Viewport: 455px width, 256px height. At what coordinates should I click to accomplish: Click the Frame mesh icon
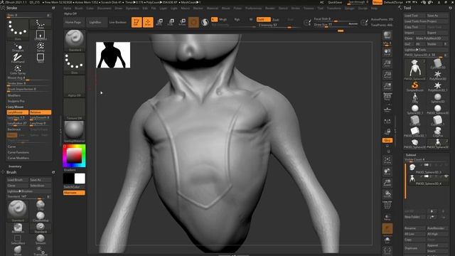pos(387,160)
